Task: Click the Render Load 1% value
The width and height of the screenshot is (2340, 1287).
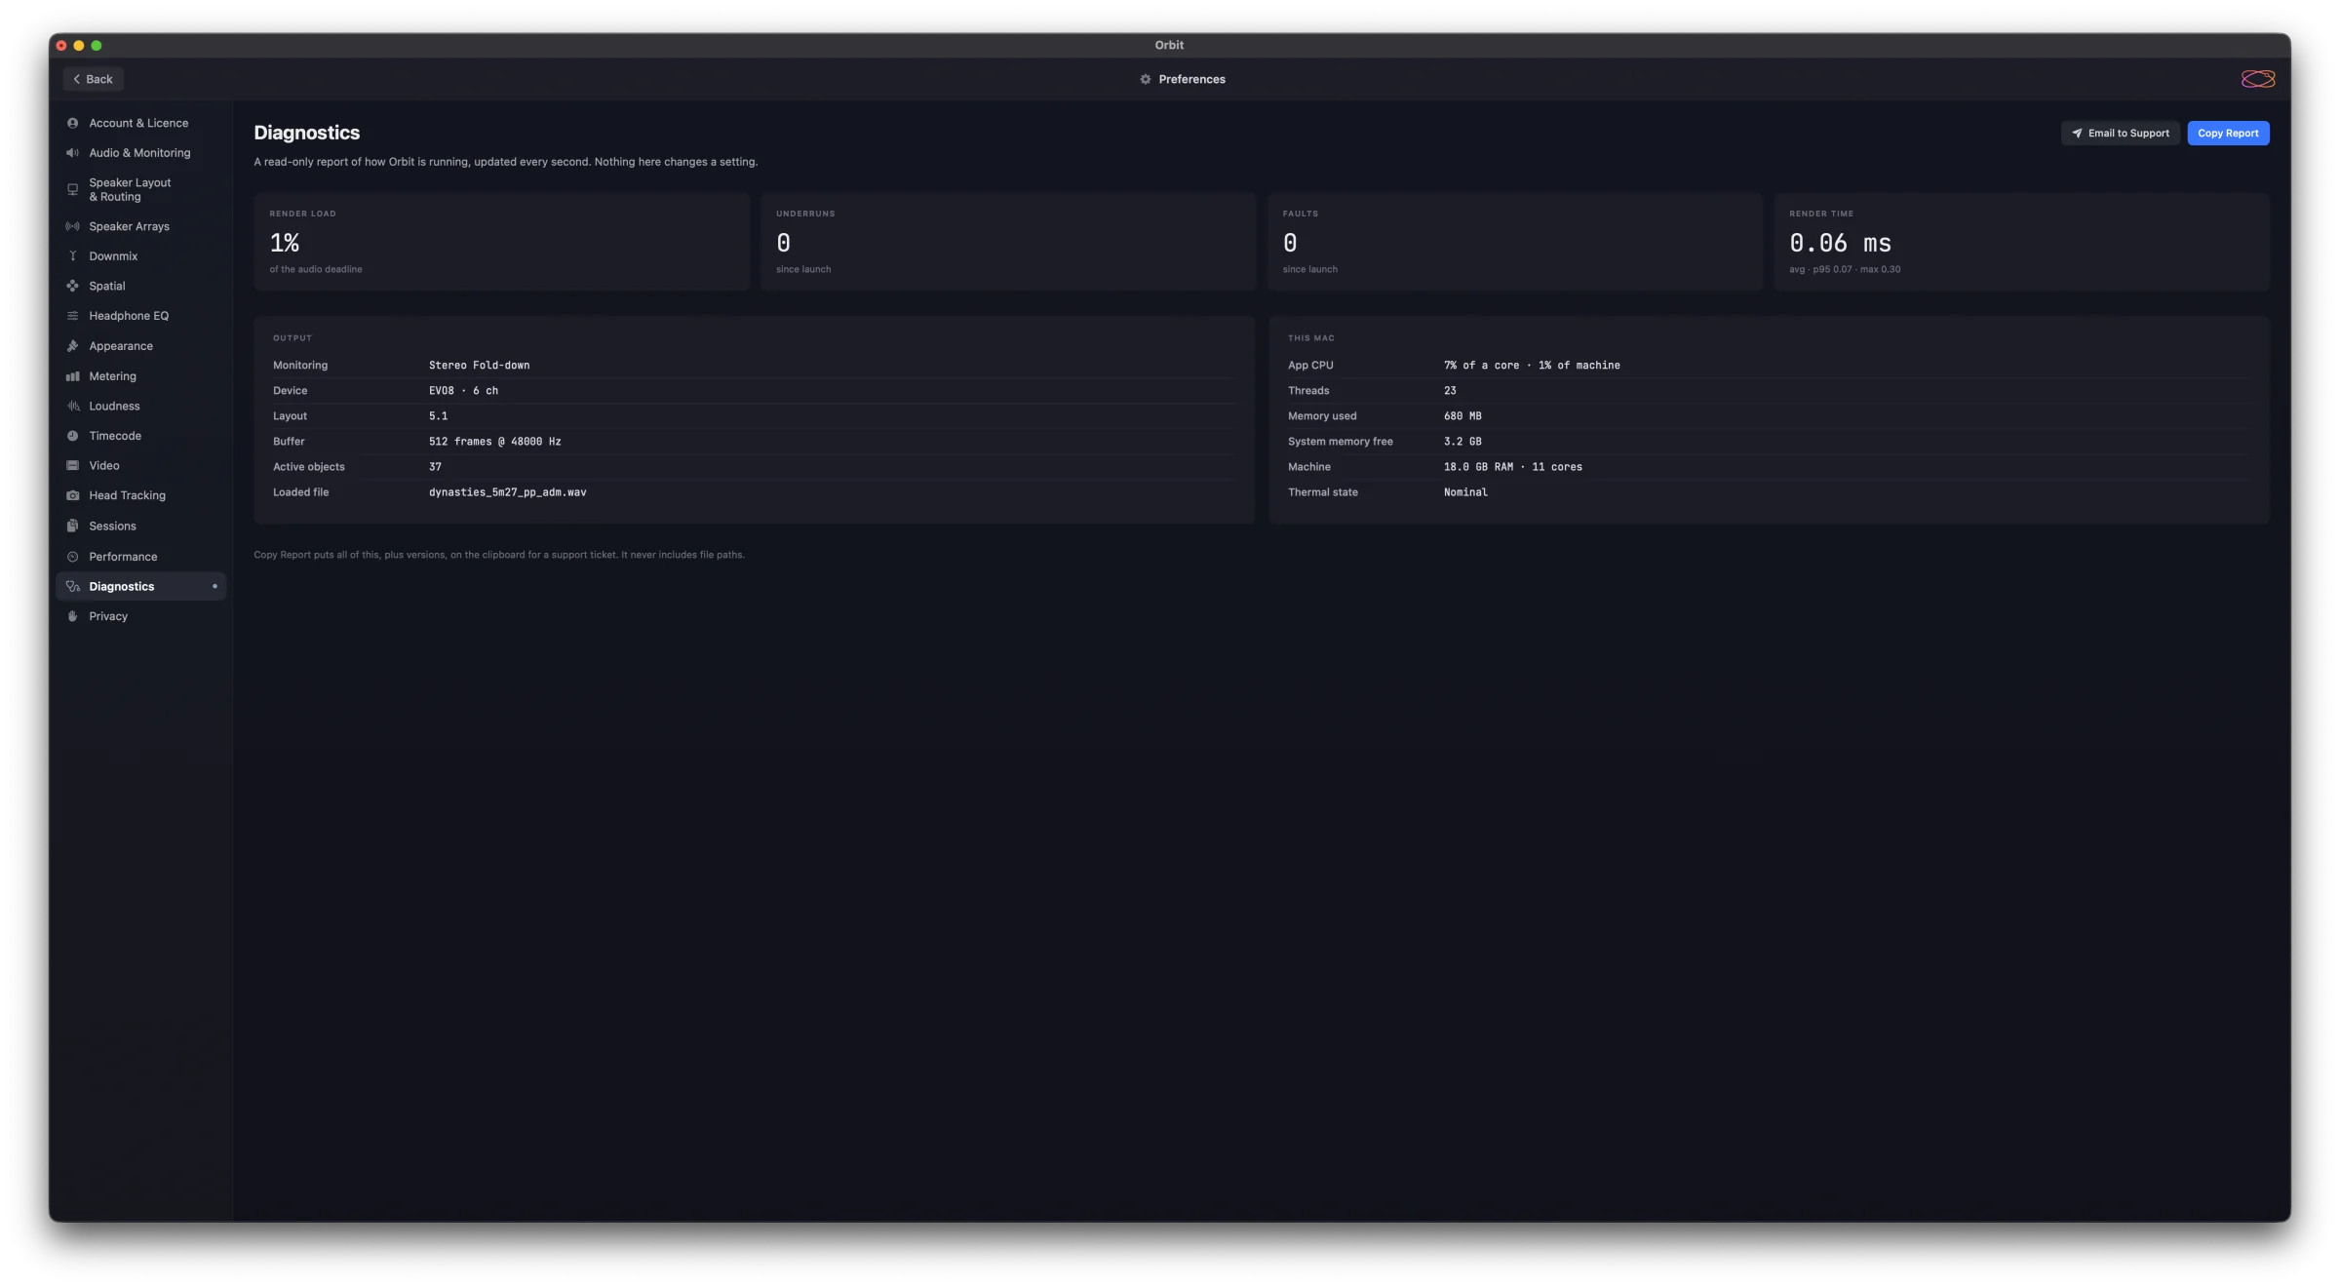Action: pos(285,243)
